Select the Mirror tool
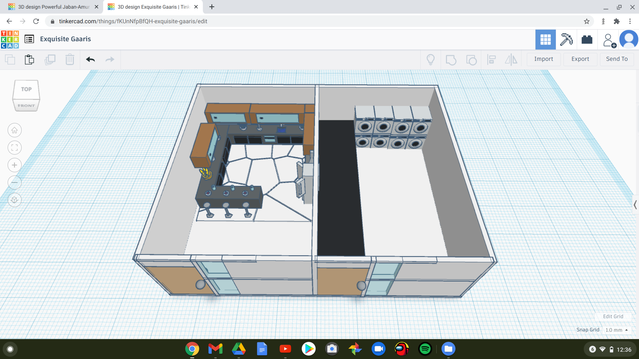 [x=511, y=60]
